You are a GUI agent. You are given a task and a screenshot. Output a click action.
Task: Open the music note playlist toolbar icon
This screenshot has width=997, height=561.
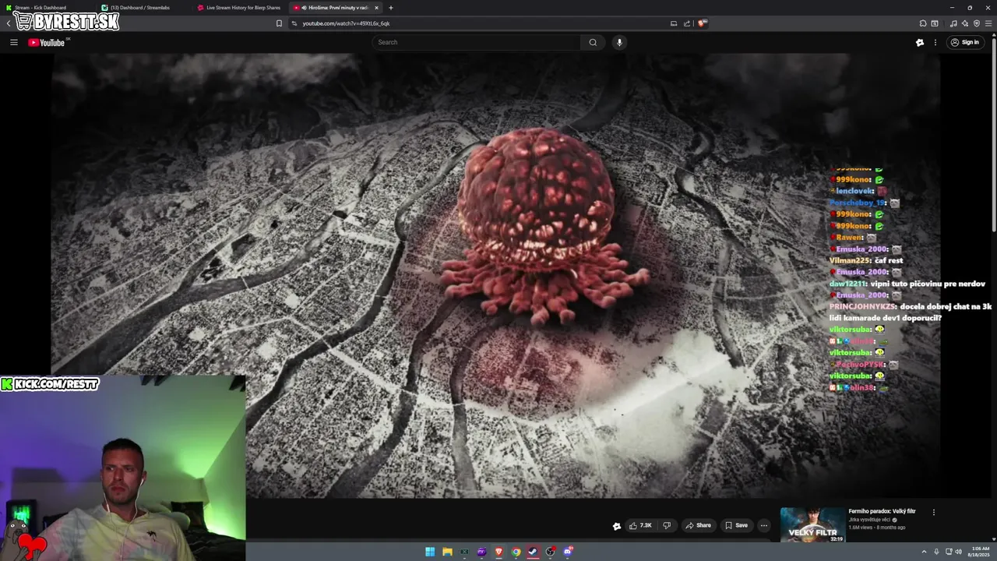[953, 23]
